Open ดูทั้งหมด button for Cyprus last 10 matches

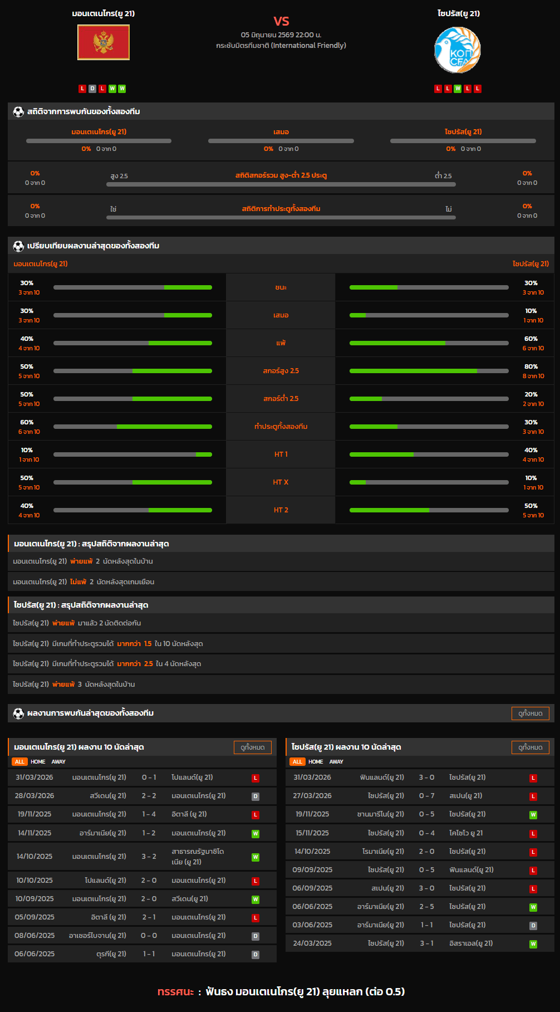530,747
